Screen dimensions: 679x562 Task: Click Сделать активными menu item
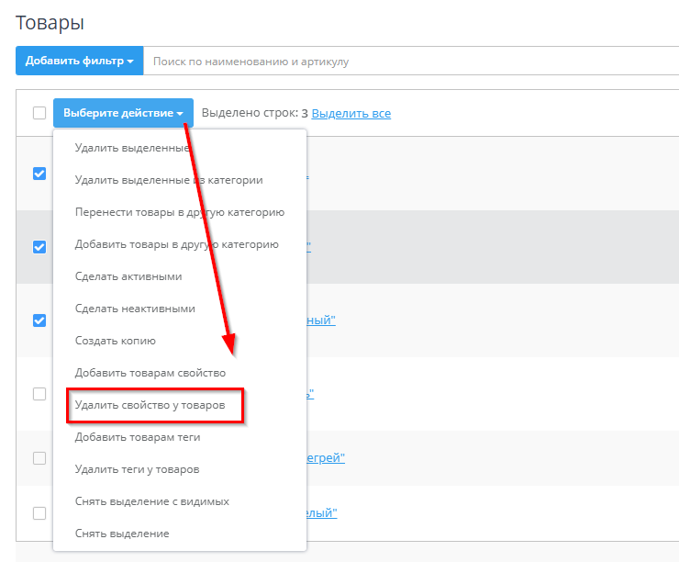[x=128, y=276]
